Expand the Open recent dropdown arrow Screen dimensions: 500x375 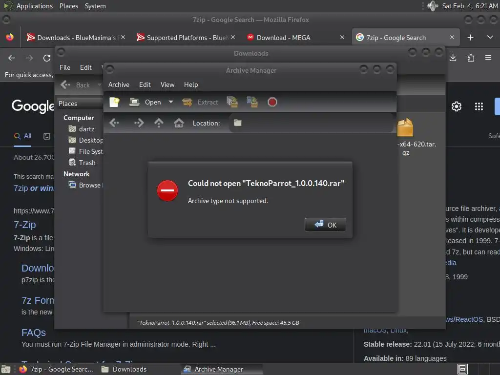171,102
